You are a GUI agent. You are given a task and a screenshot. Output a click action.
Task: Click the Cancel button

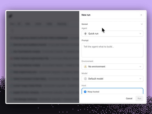click(x=129, y=98)
